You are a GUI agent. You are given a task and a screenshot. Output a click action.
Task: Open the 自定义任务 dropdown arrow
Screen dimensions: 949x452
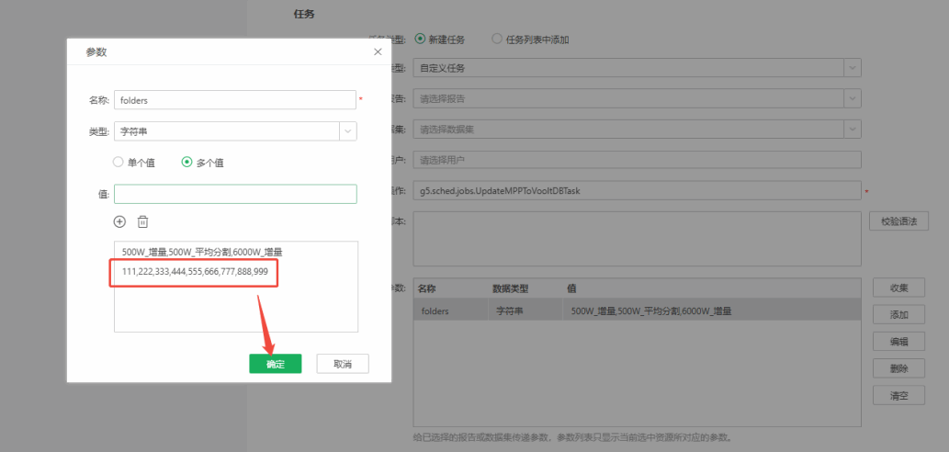pos(853,68)
